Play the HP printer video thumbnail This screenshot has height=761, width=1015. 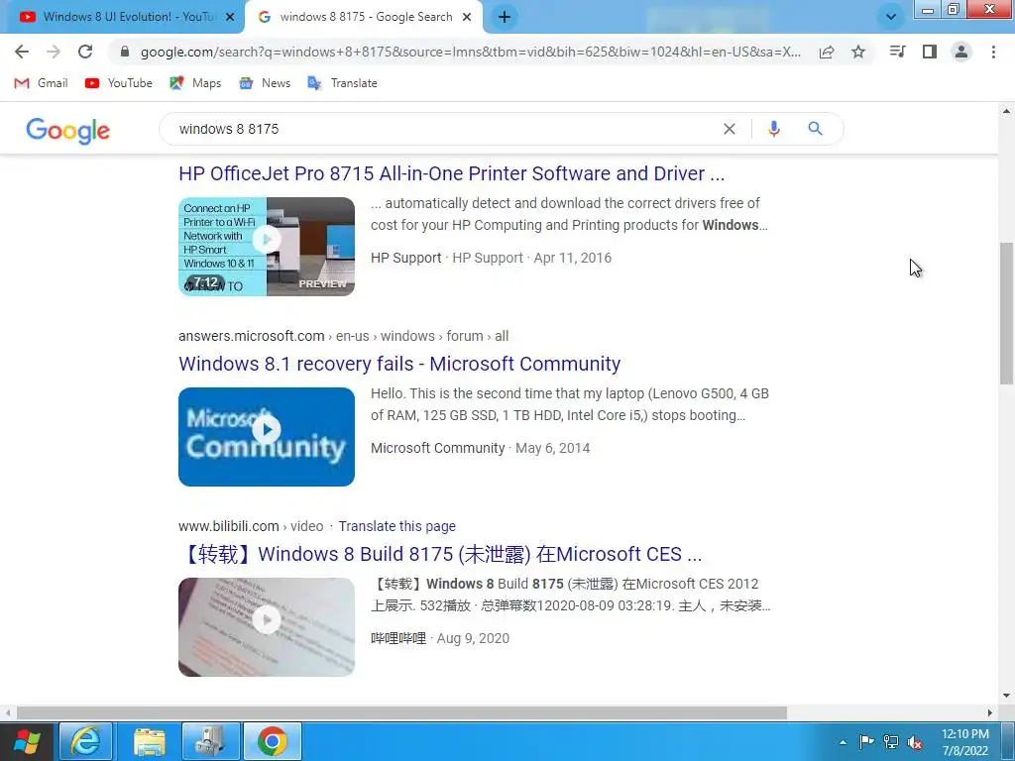[x=267, y=247]
